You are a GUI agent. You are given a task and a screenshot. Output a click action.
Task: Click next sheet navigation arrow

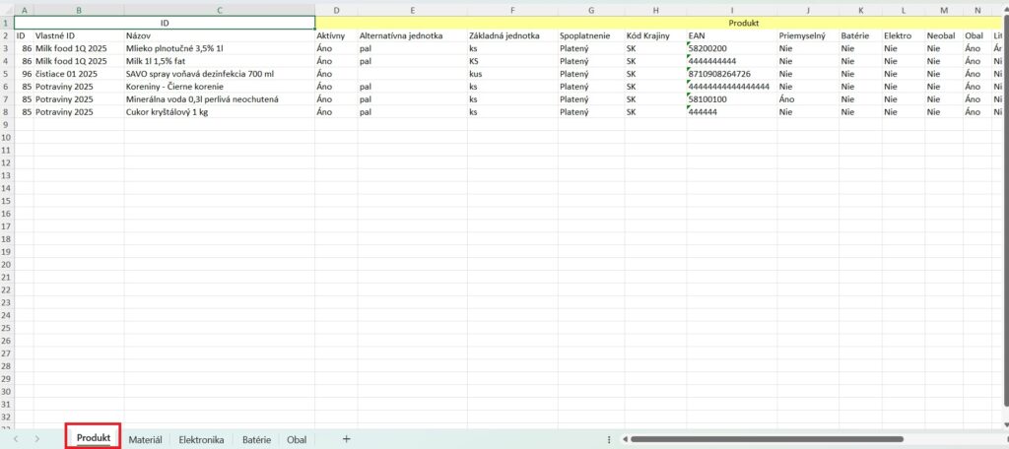point(36,439)
